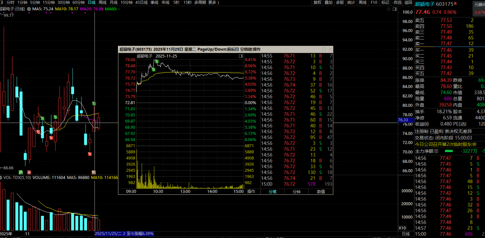Open the 多周期 multi-period view

200,2
